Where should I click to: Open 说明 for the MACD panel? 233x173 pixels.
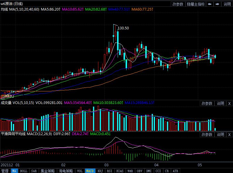pyautogui.click(x=220, y=135)
